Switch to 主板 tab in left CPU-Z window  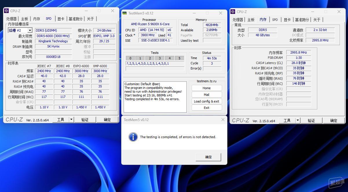25,19
